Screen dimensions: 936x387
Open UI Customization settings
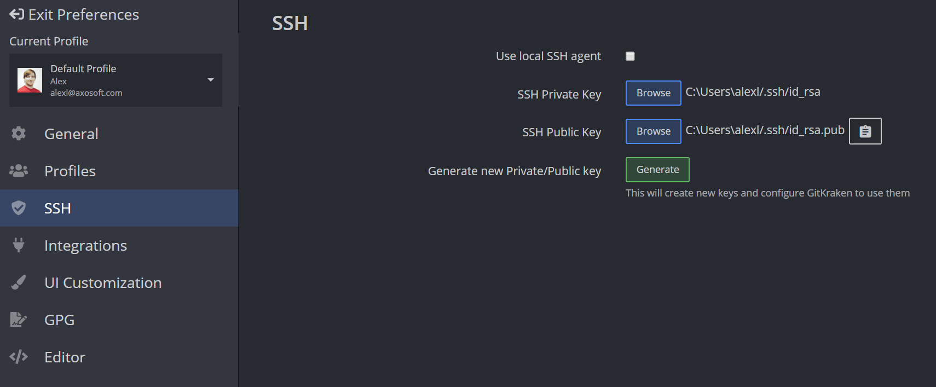(103, 282)
